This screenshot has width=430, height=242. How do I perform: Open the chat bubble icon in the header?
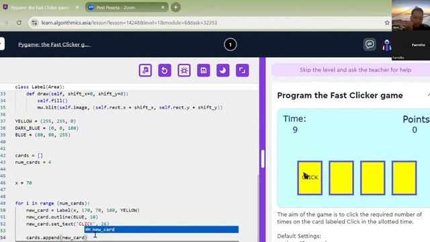[x=370, y=44]
